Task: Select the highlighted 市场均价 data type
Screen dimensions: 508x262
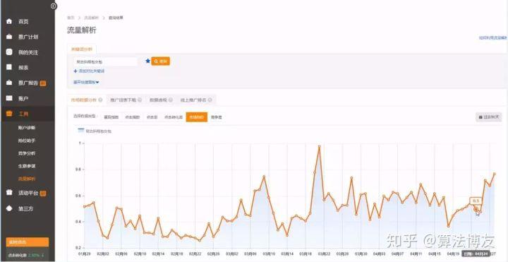Action: 197,117
